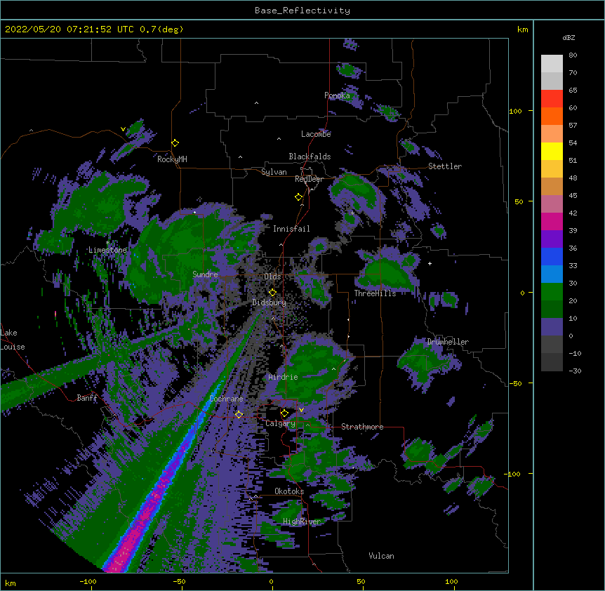
Task: Click the blue 33-36 dBZ legend swatch
Action: (552, 256)
